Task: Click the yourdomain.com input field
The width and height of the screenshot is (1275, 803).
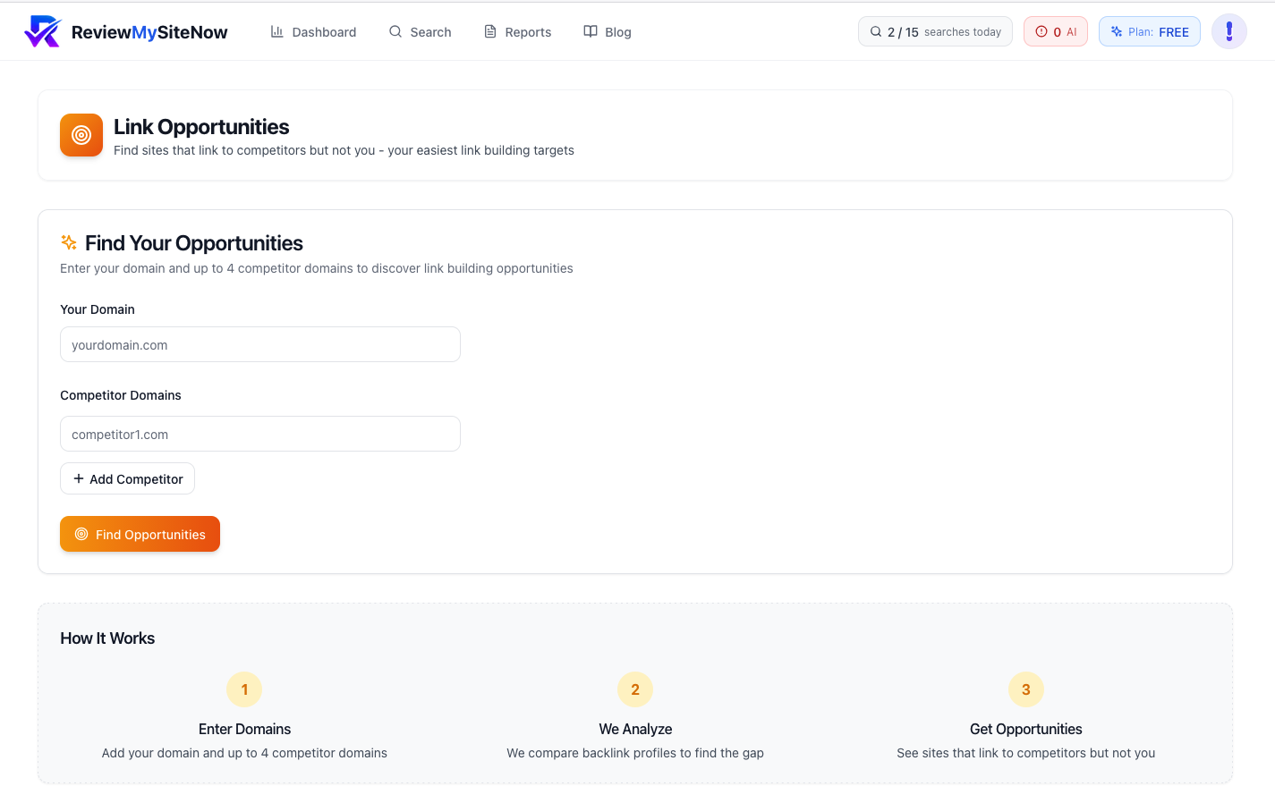Action: click(259, 344)
